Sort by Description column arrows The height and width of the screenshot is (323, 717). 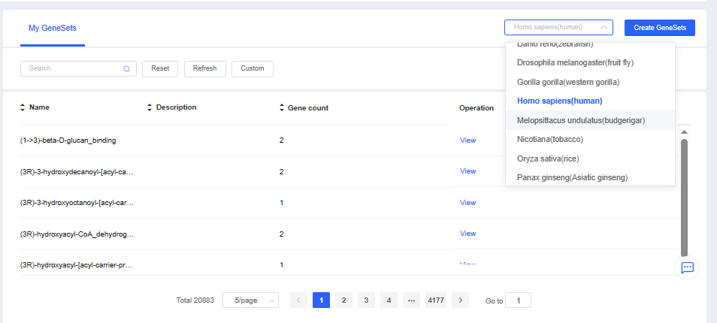tap(150, 107)
